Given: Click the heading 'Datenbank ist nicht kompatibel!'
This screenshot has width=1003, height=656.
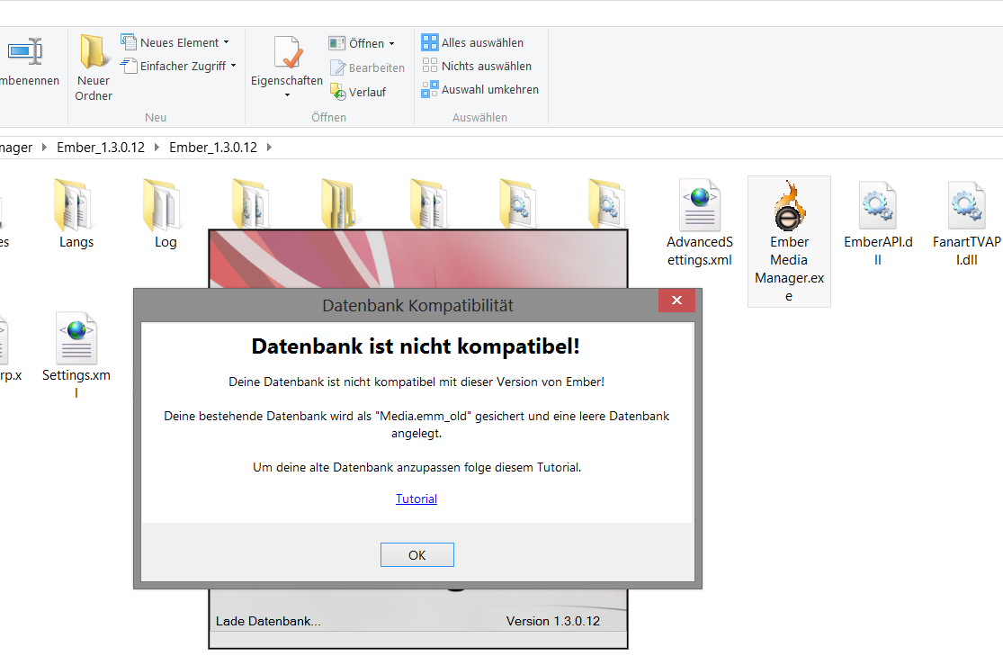Looking at the screenshot, I should click(x=416, y=346).
